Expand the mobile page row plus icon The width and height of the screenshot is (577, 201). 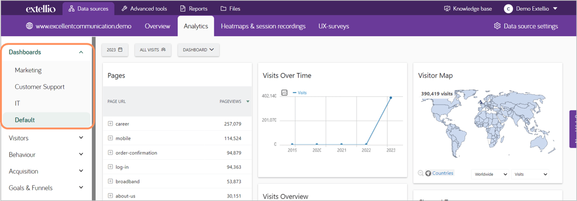(110, 138)
